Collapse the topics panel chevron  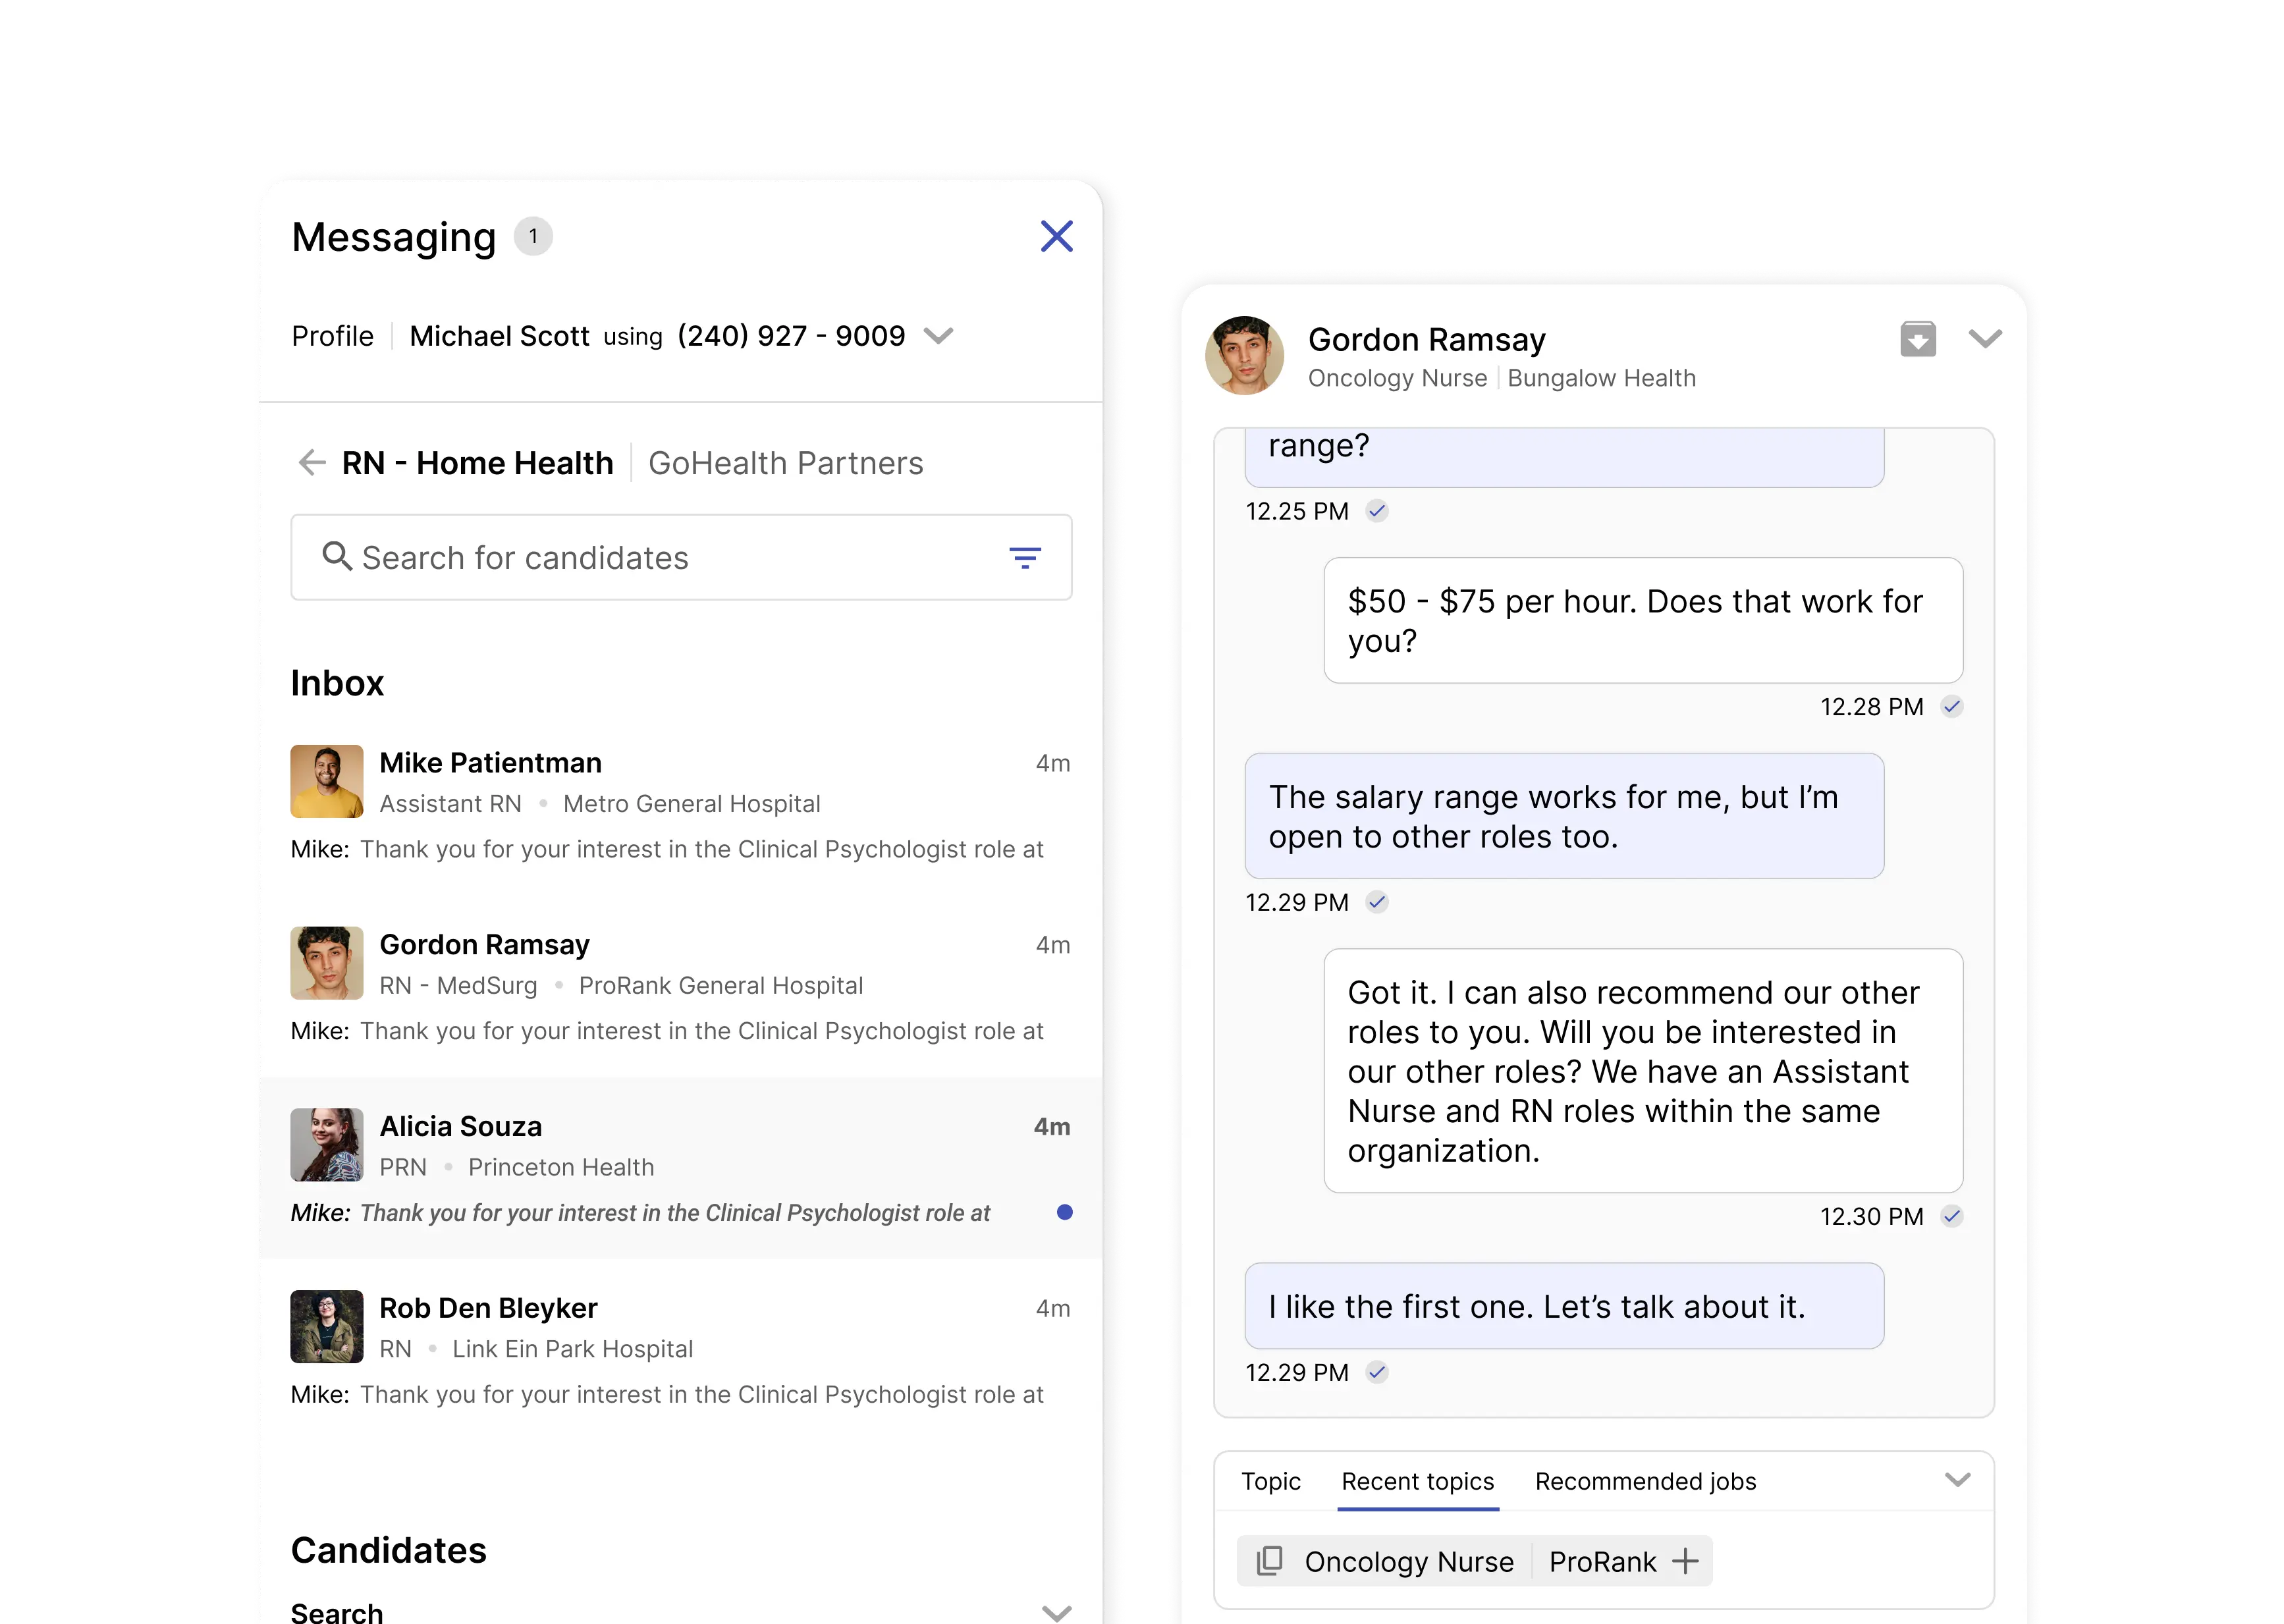point(1957,1480)
